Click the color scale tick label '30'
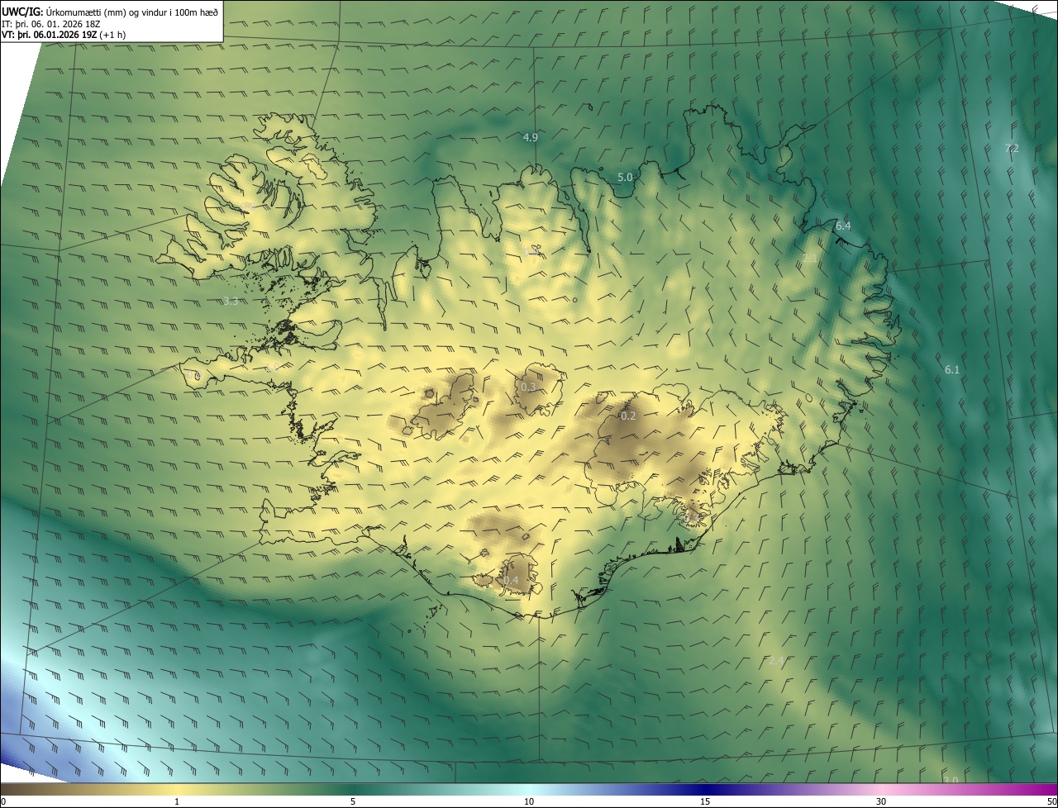The width and height of the screenshot is (1058, 808). (881, 801)
